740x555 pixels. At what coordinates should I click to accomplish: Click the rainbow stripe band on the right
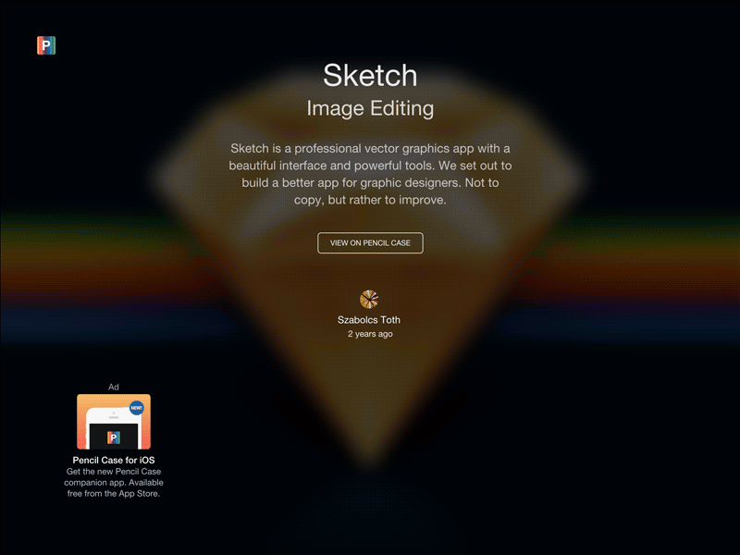click(660, 278)
